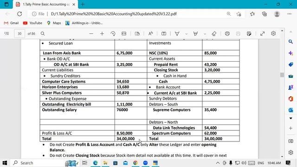This screenshot has height=167, width=297.
Task: Click the Save As icon
Action: coord(249,33)
